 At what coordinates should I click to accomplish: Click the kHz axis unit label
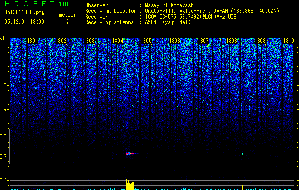pos(4,38)
